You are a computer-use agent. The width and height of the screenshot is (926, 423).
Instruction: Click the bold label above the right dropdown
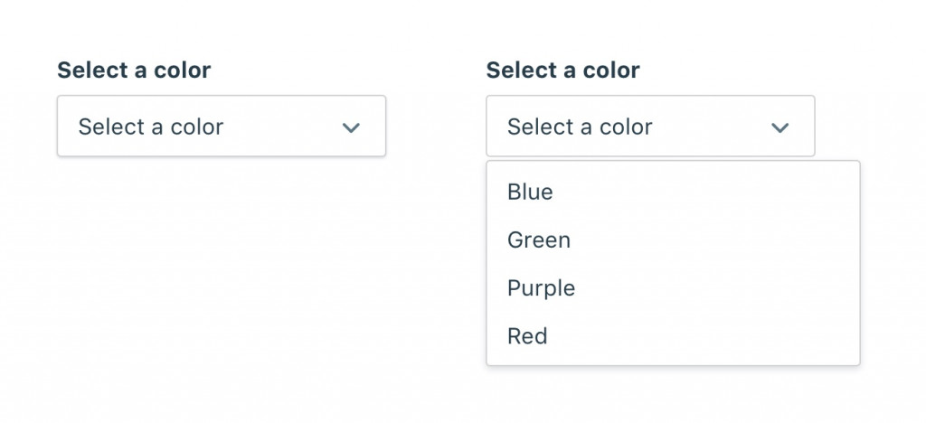click(x=562, y=70)
